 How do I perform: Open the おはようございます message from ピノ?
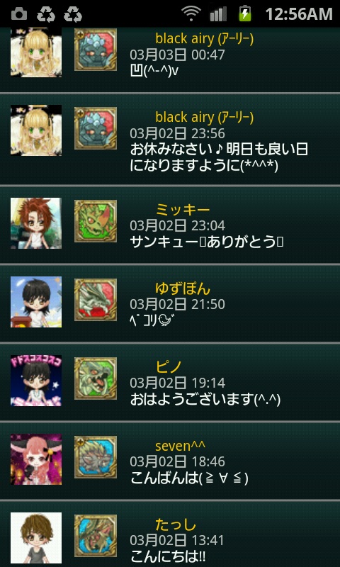tap(205, 400)
